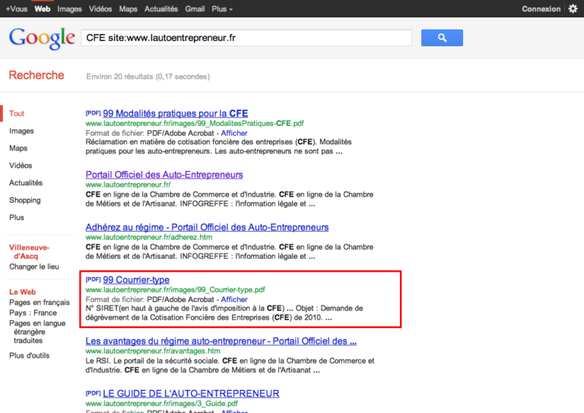
Task: Click PDF tag before LE GUIDE result
Action: pyautogui.click(x=93, y=393)
